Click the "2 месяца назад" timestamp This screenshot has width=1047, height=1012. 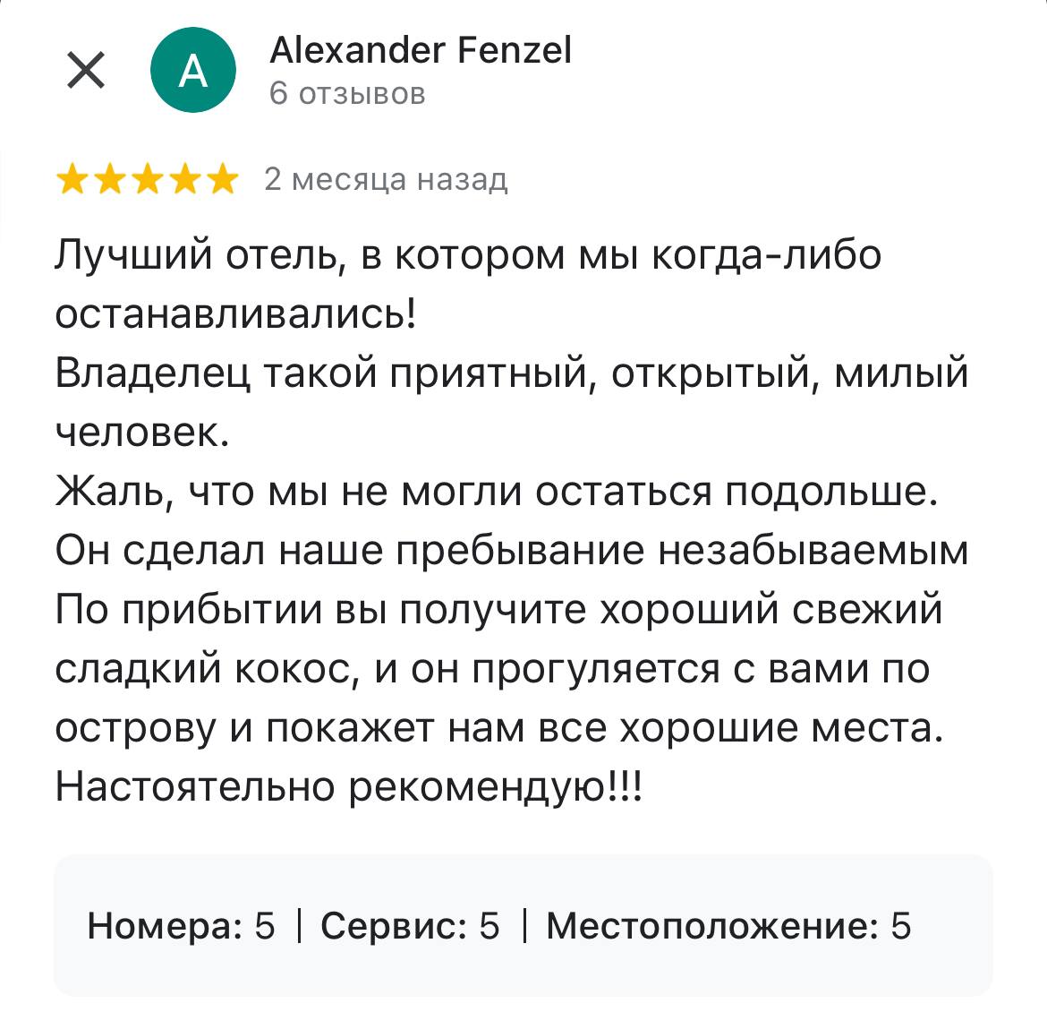(x=386, y=180)
